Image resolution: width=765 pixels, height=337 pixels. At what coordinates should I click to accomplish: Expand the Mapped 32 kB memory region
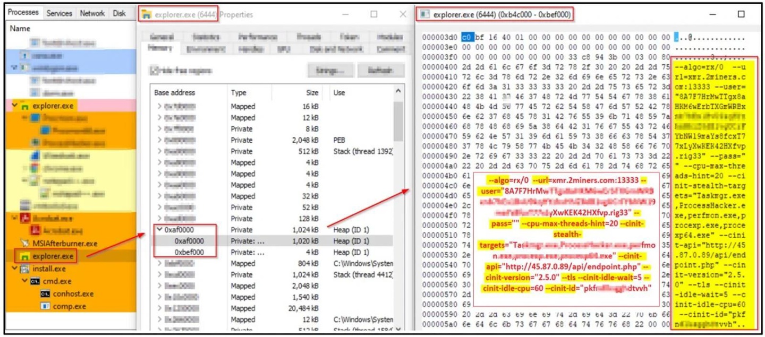pyautogui.click(x=159, y=196)
